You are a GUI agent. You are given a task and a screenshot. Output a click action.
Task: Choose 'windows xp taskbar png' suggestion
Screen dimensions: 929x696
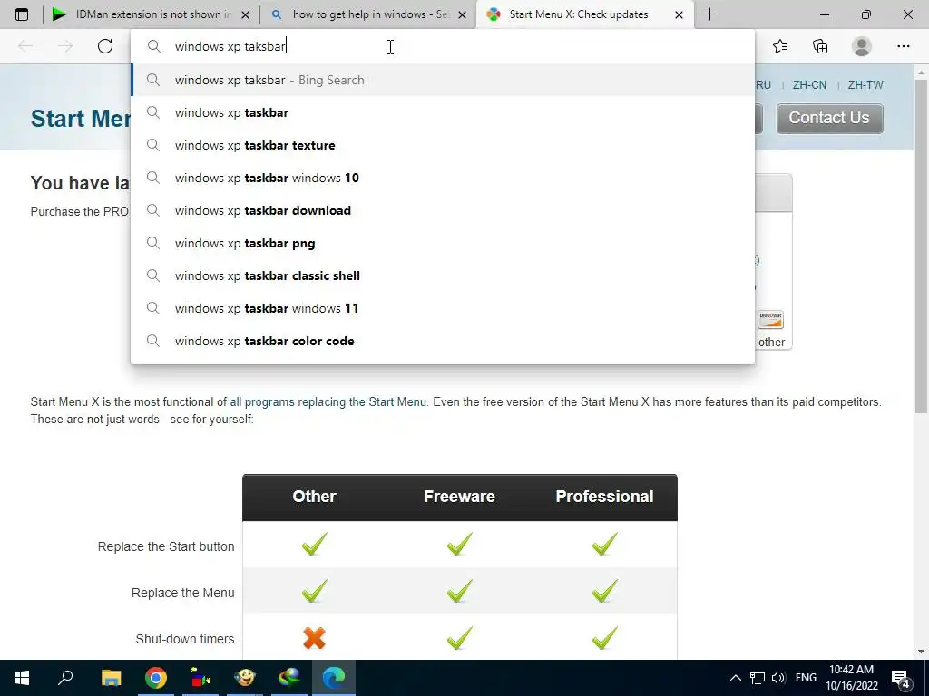click(443, 243)
